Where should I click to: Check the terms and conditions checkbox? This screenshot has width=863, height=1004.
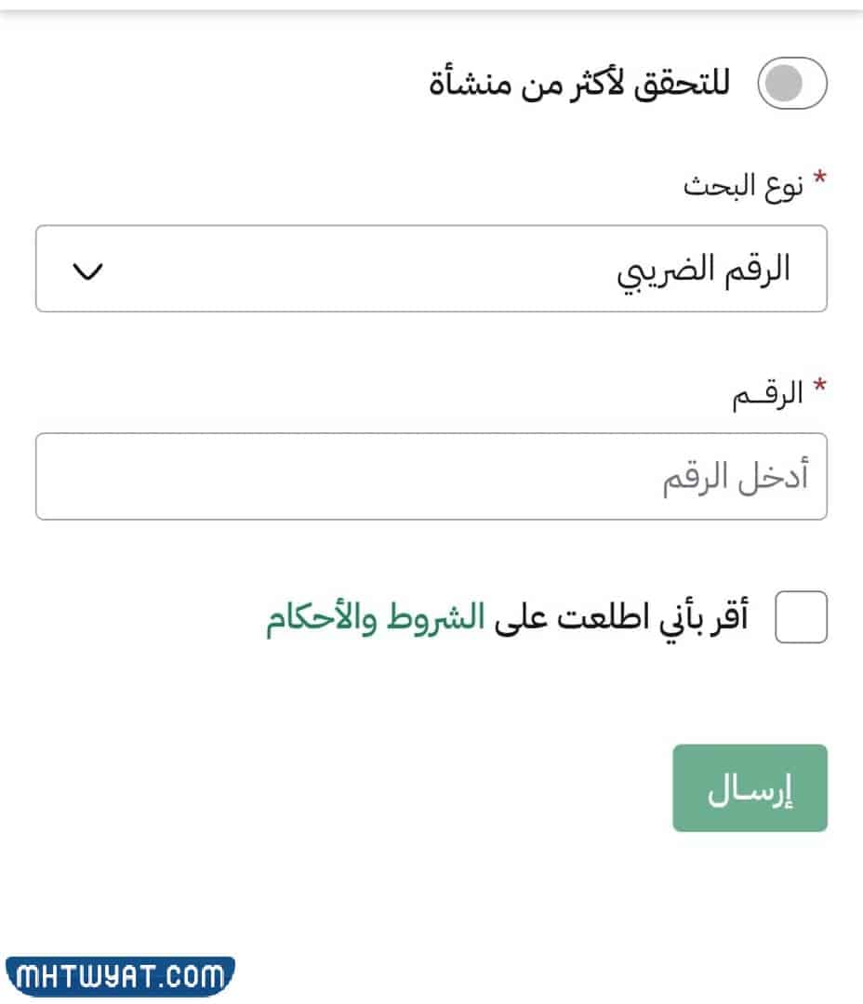[801, 618]
